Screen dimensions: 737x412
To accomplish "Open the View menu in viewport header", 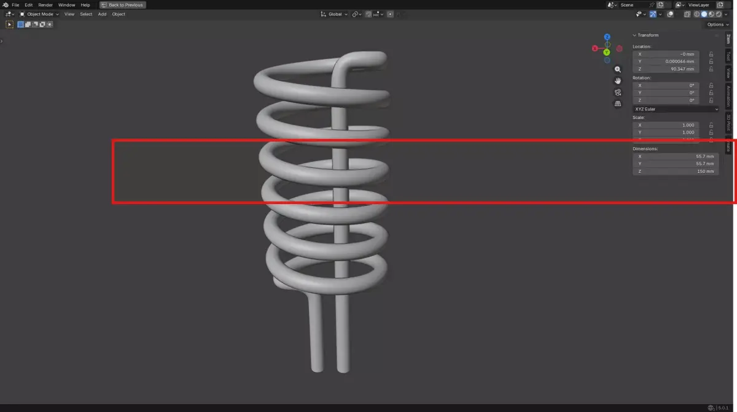I will click(69, 14).
